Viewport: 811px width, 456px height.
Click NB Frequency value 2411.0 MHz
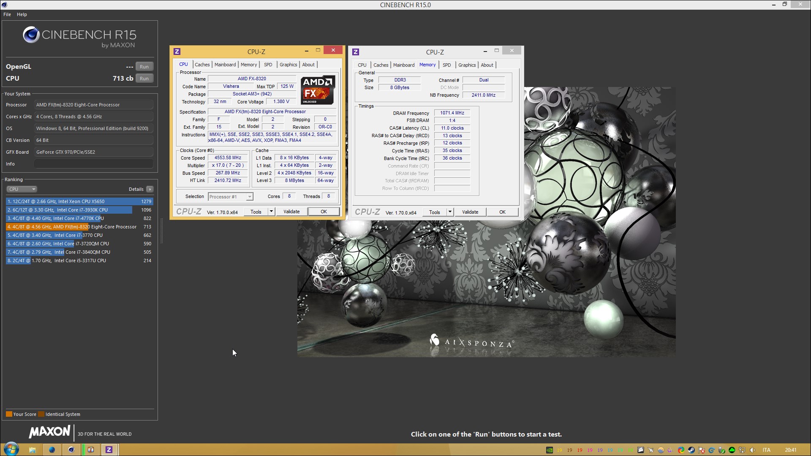(484, 95)
